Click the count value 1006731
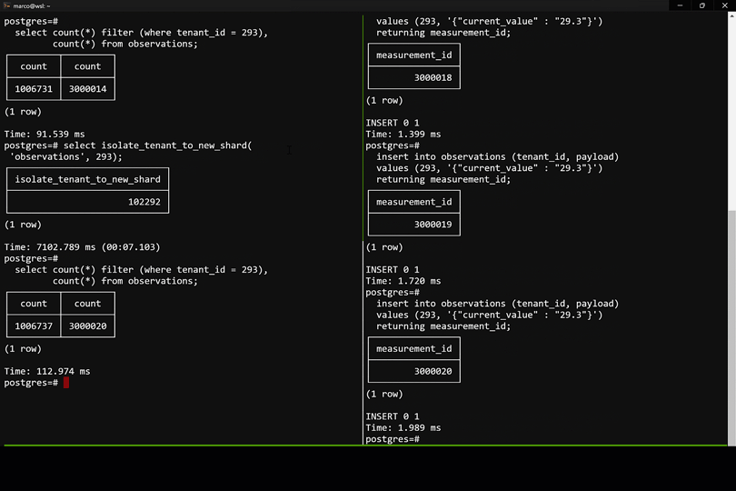This screenshot has width=736, height=491. (34, 89)
